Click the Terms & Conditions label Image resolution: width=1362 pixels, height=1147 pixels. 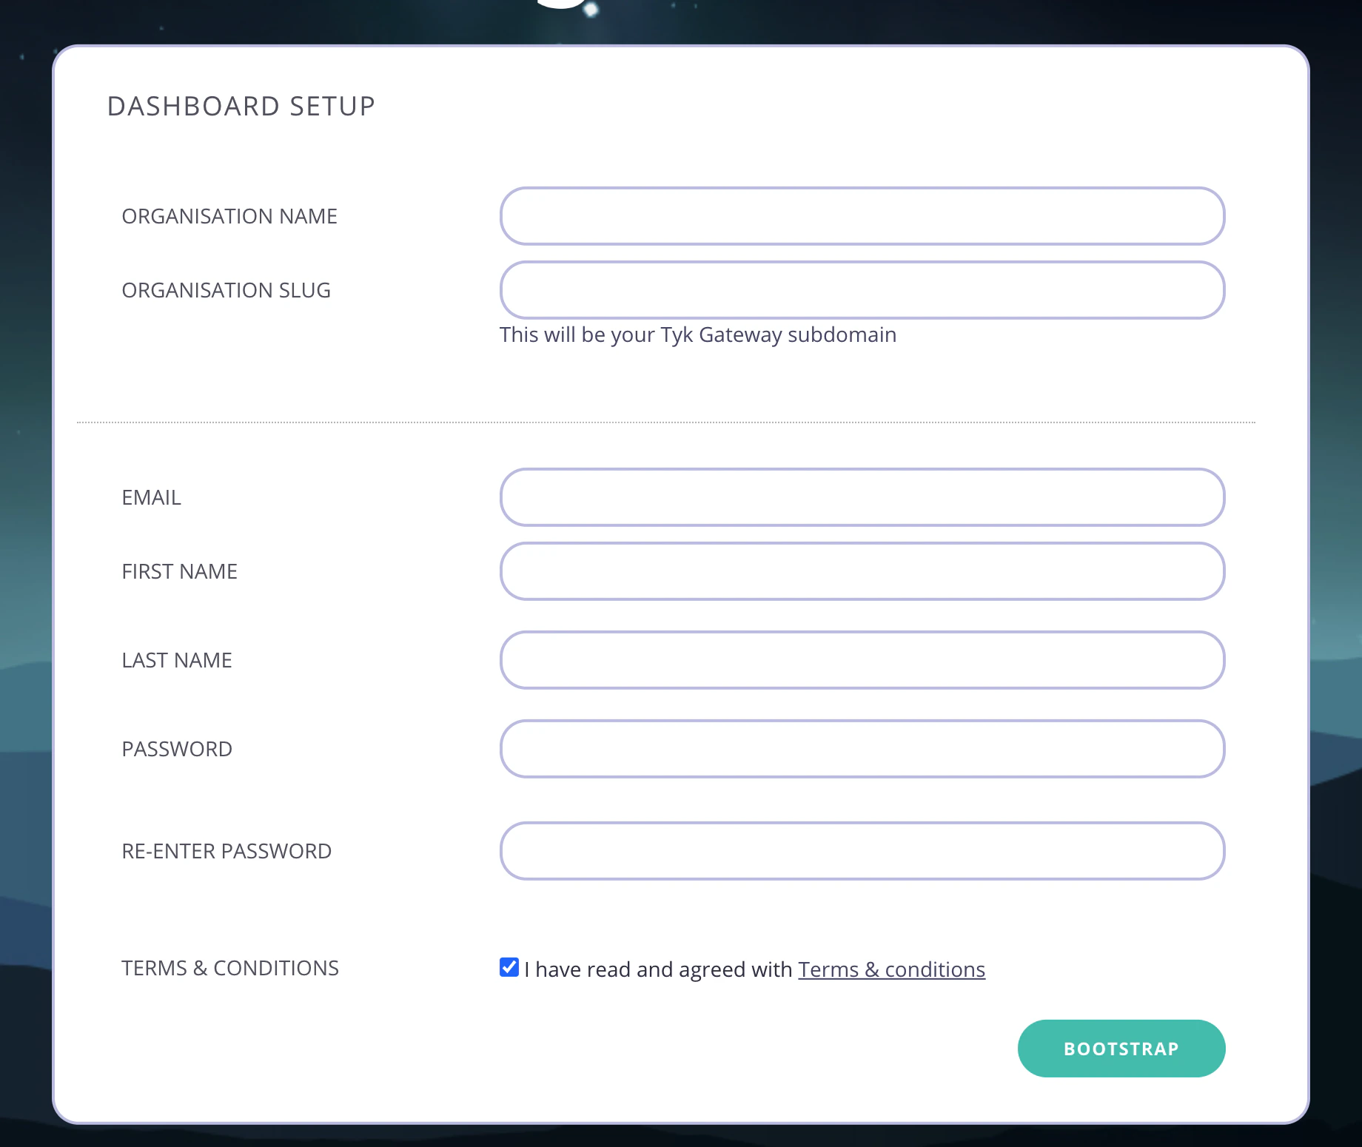click(x=230, y=967)
